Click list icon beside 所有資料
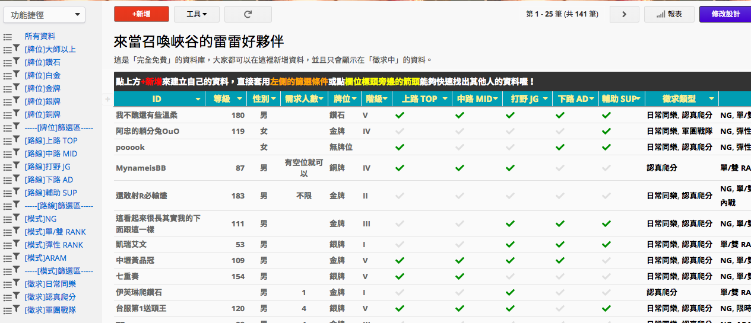Viewport: 751px width, 323px height. 8,37
